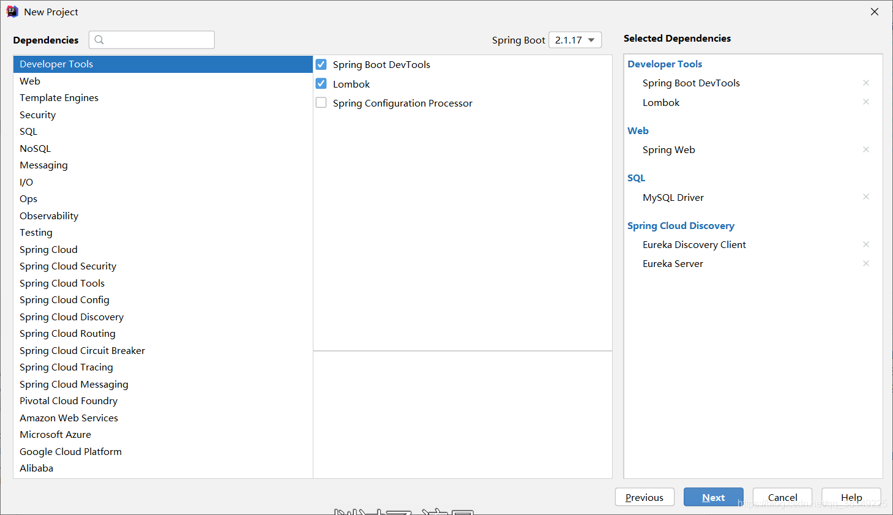Click the IntelliJ IDEA logo icon
893x515 pixels.
(x=12, y=12)
